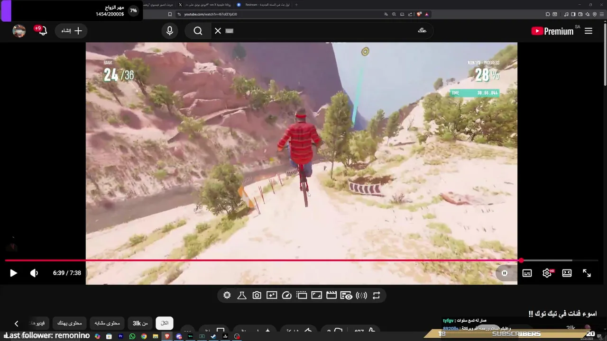Click the Create (إنشاء) button
This screenshot has height=341, width=607.
[72, 31]
